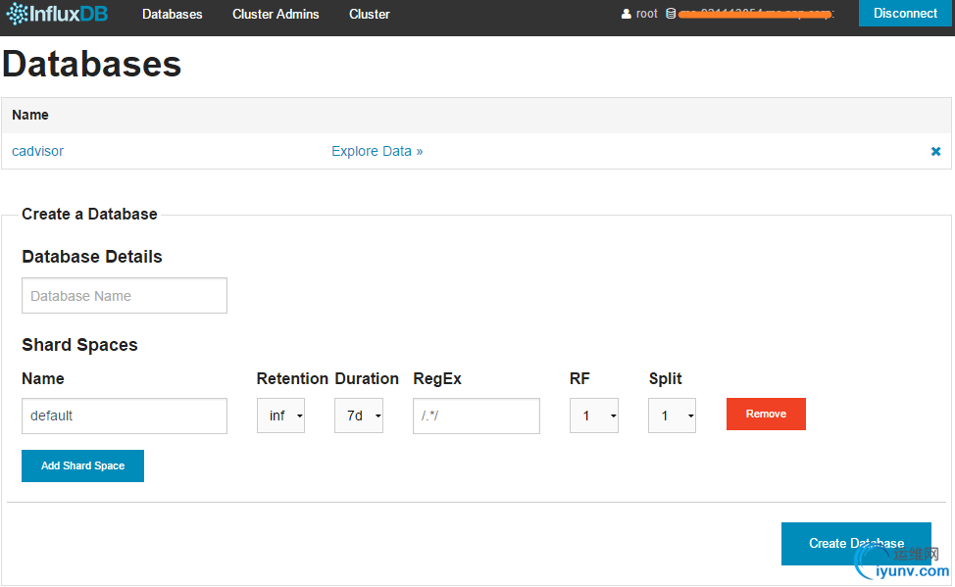Remove the default shard space
The width and height of the screenshot is (955, 587).
(766, 415)
